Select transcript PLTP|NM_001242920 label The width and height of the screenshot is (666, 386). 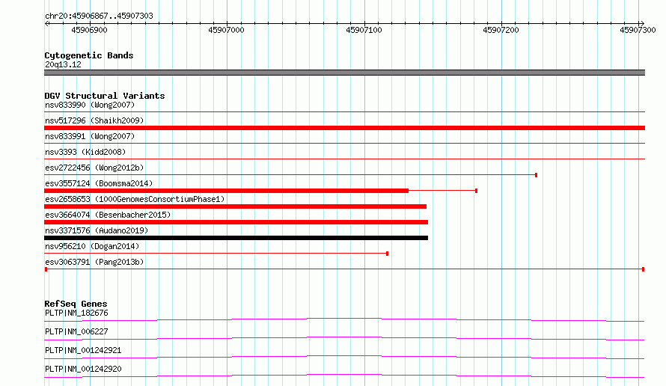[83, 369]
